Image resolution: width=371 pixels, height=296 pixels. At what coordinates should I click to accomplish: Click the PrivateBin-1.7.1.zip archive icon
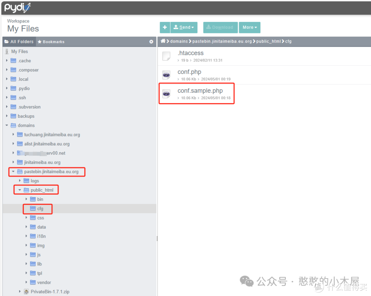[26, 292]
